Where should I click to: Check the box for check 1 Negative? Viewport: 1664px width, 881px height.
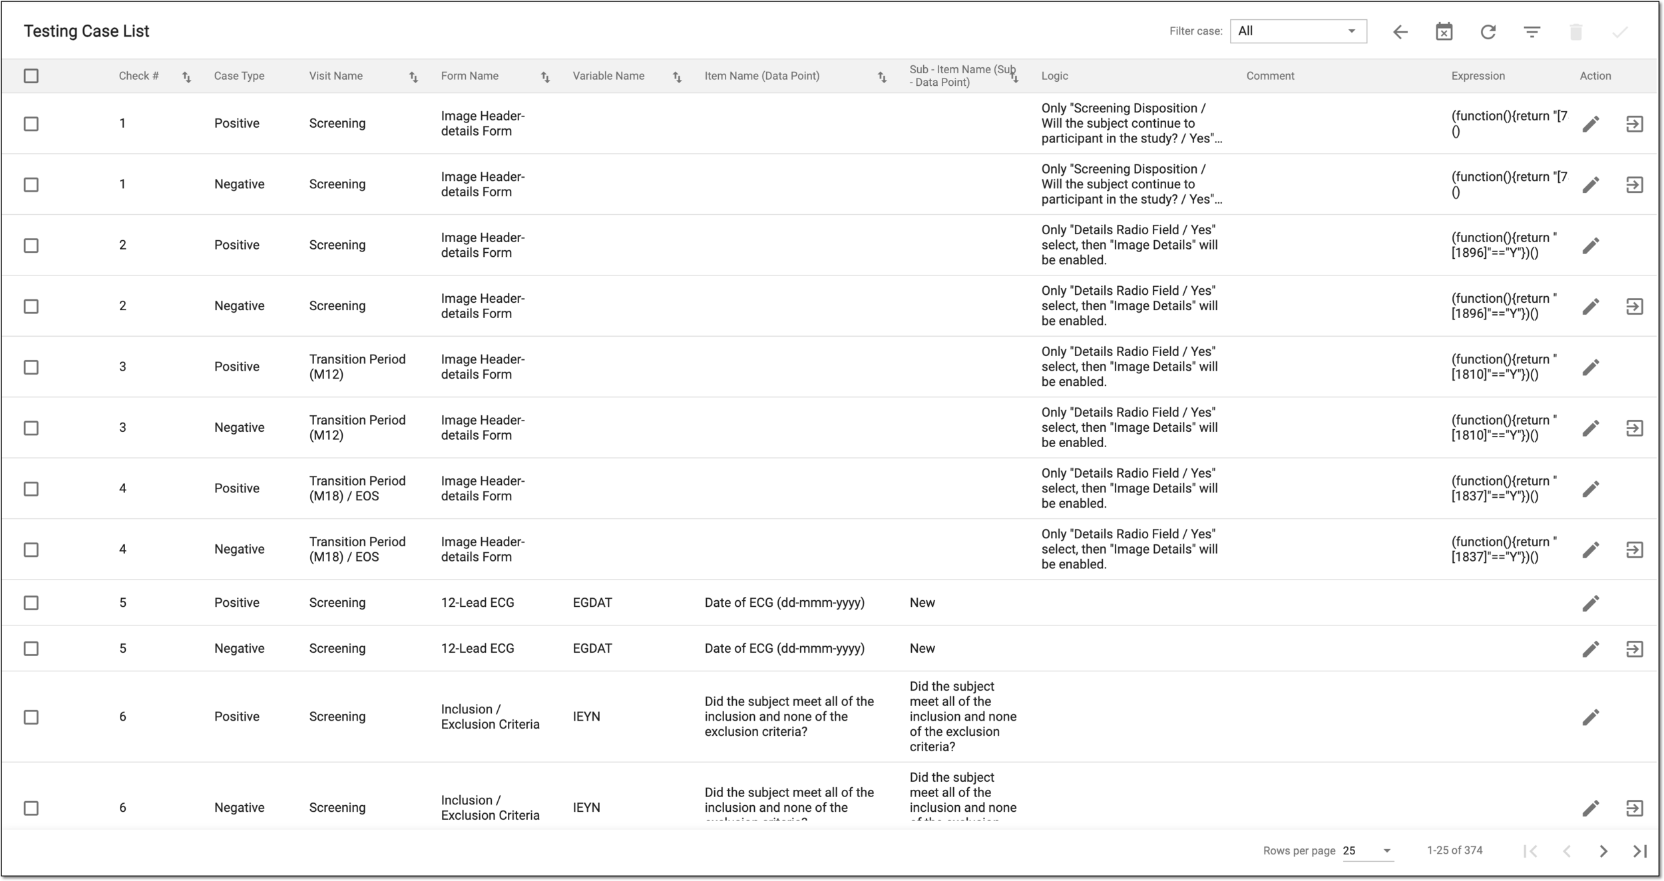coord(31,184)
